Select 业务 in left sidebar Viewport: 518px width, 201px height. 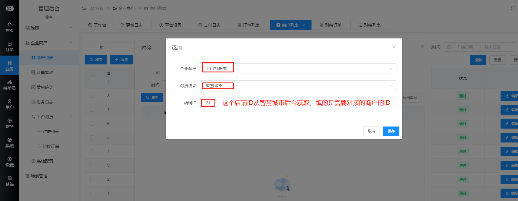(9, 66)
